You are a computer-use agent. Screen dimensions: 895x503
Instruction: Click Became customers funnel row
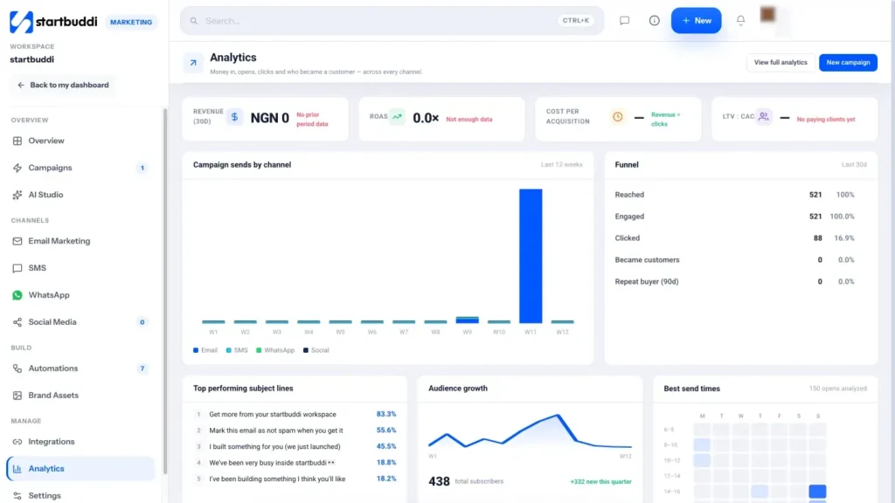coord(740,259)
